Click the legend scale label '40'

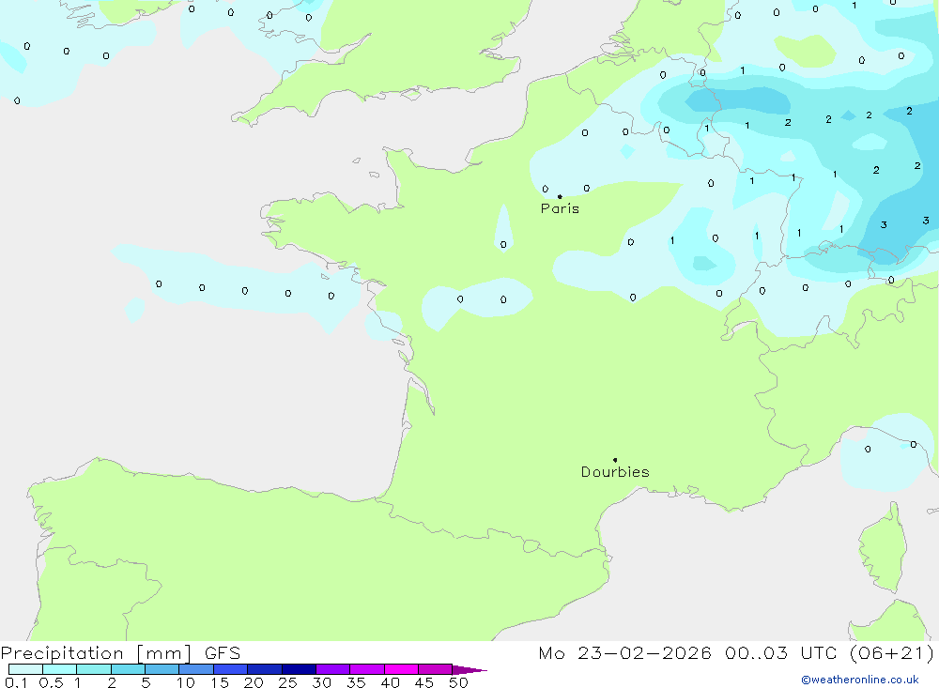(390, 682)
